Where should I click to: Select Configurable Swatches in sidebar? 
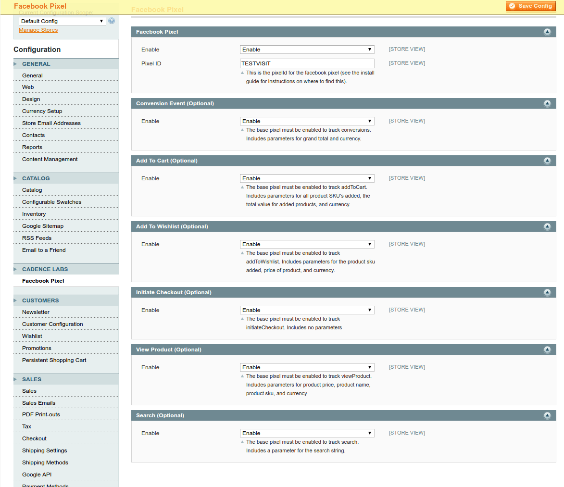[x=66, y=202]
